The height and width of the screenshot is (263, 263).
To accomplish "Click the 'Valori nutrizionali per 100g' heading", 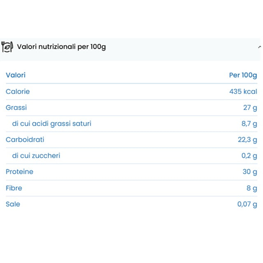I will coord(61,46).
